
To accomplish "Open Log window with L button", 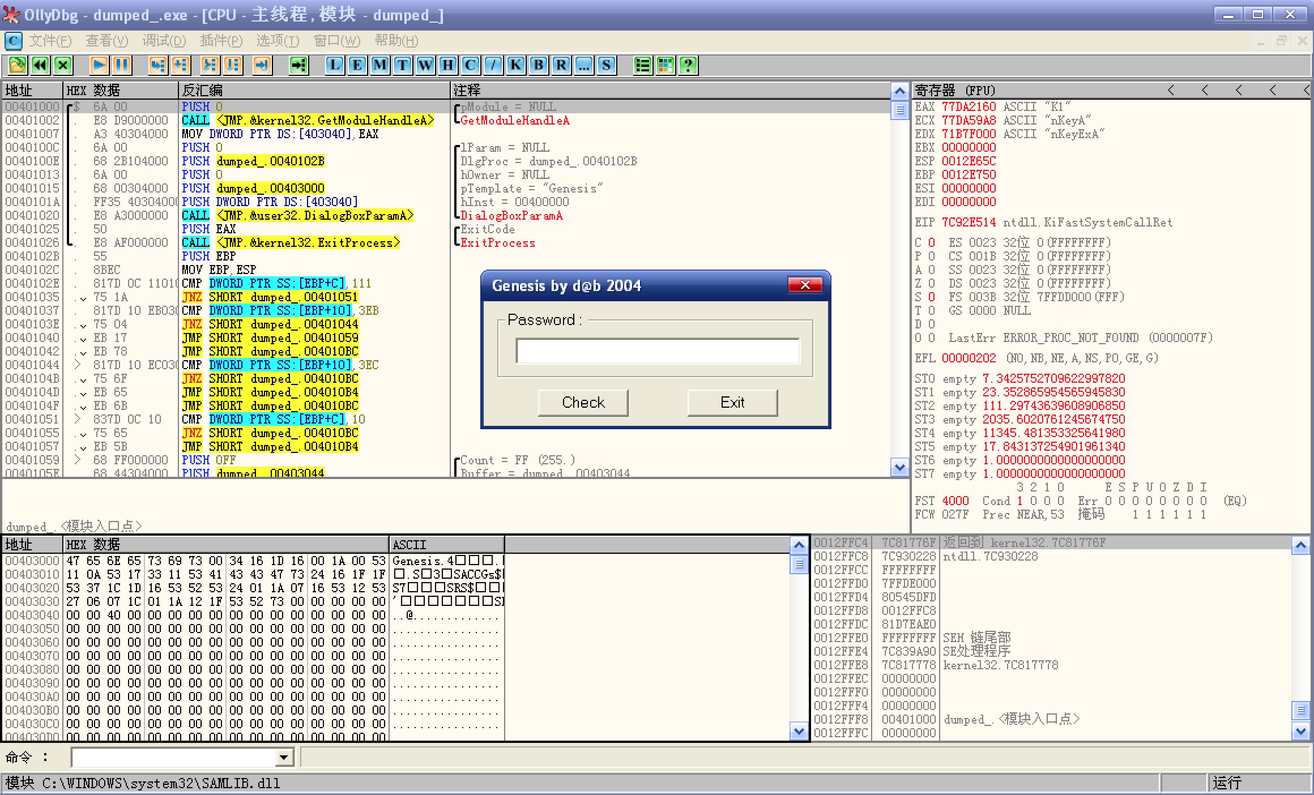I will [335, 65].
